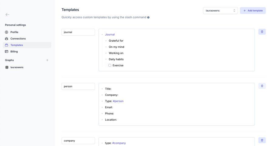Edit the company template name field
Image resolution: width=273 pixels, height=146 pixels.
[78, 141]
